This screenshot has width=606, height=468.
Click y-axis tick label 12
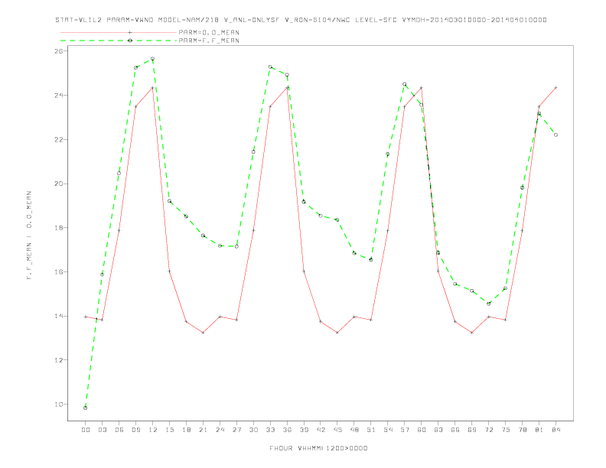(60, 360)
